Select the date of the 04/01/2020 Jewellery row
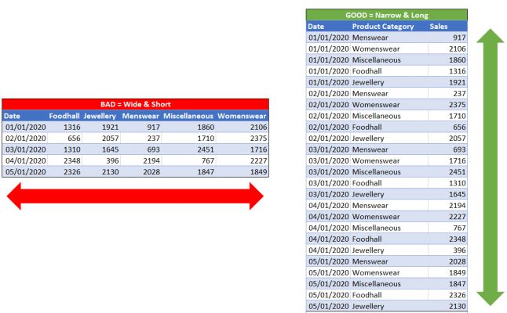This screenshot has width=507, height=313. pos(329,250)
